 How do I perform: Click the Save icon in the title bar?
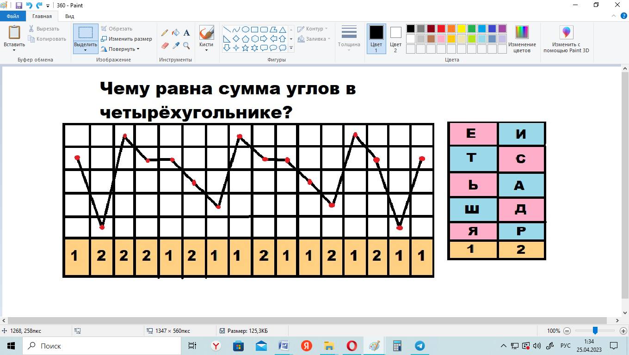click(x=19, y=5)
